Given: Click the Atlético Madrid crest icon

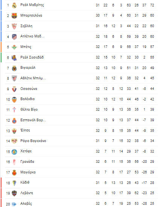Looking at the screenshot, I should tap(14, 37).
